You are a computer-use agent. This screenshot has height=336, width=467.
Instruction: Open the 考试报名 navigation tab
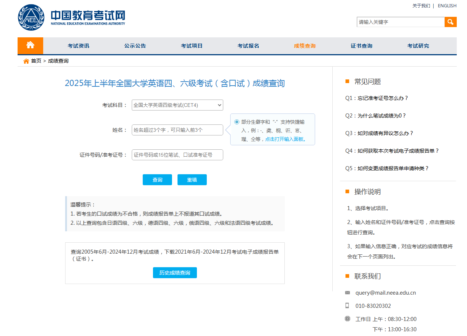point(248,46)
